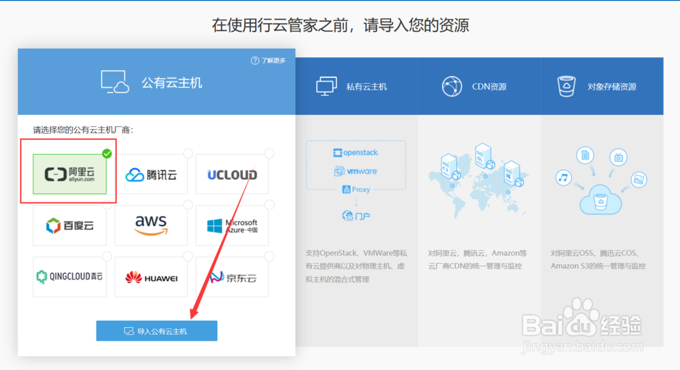680x370 pixels.
Task: Click the document file icon
Action: (x=585, y=155)
